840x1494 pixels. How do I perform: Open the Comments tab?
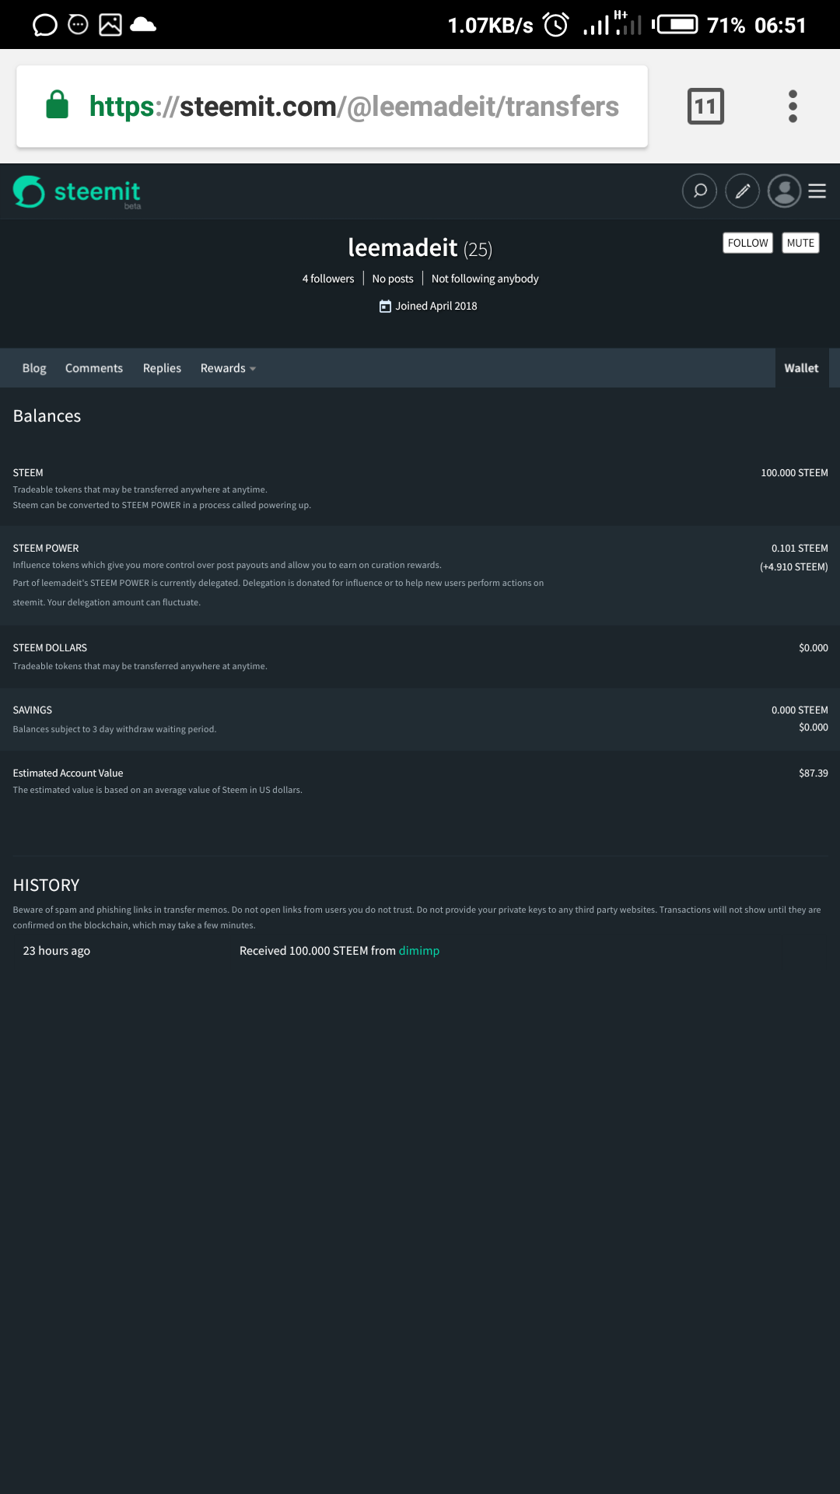point(94,368)
